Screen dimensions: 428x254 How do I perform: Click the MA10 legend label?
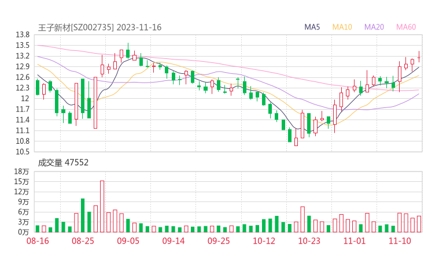click(x=342, y=27)
